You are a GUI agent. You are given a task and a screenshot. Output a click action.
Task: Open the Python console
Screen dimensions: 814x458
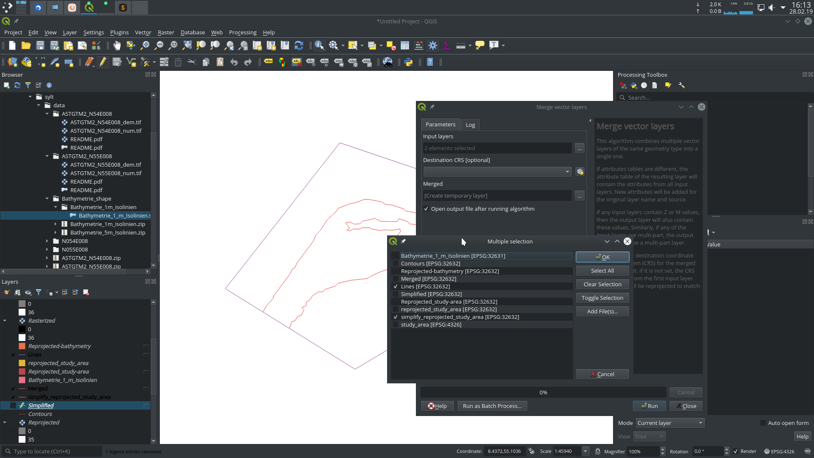(409, 62)
